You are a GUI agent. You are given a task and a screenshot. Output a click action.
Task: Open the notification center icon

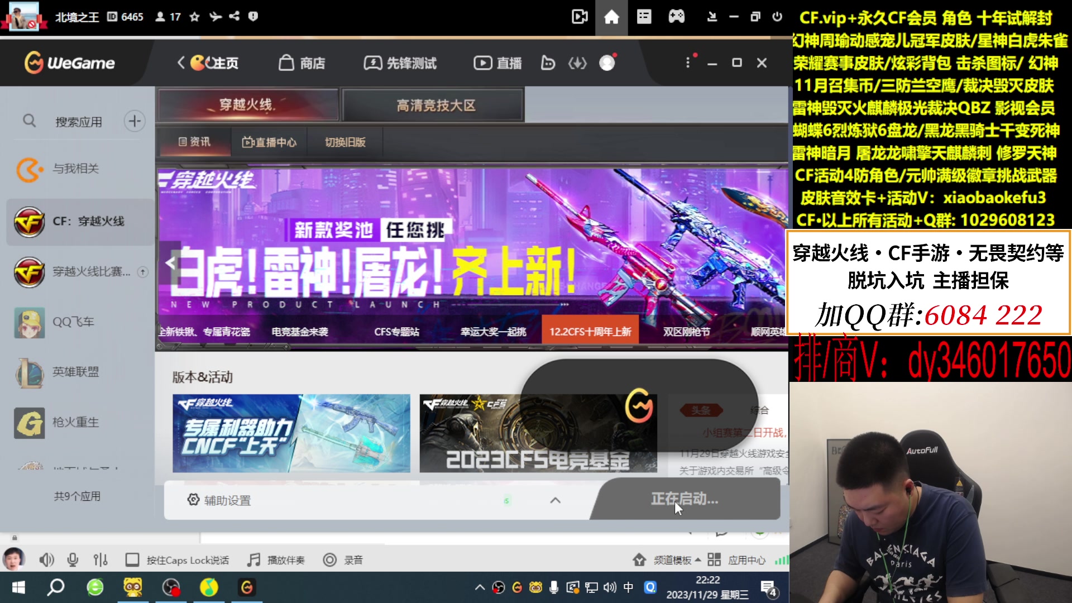769,588
